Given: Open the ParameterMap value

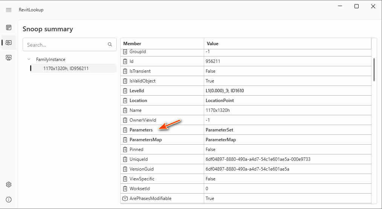Looking at the screenshot, I should pyautogui.click(x=221, y=140).
